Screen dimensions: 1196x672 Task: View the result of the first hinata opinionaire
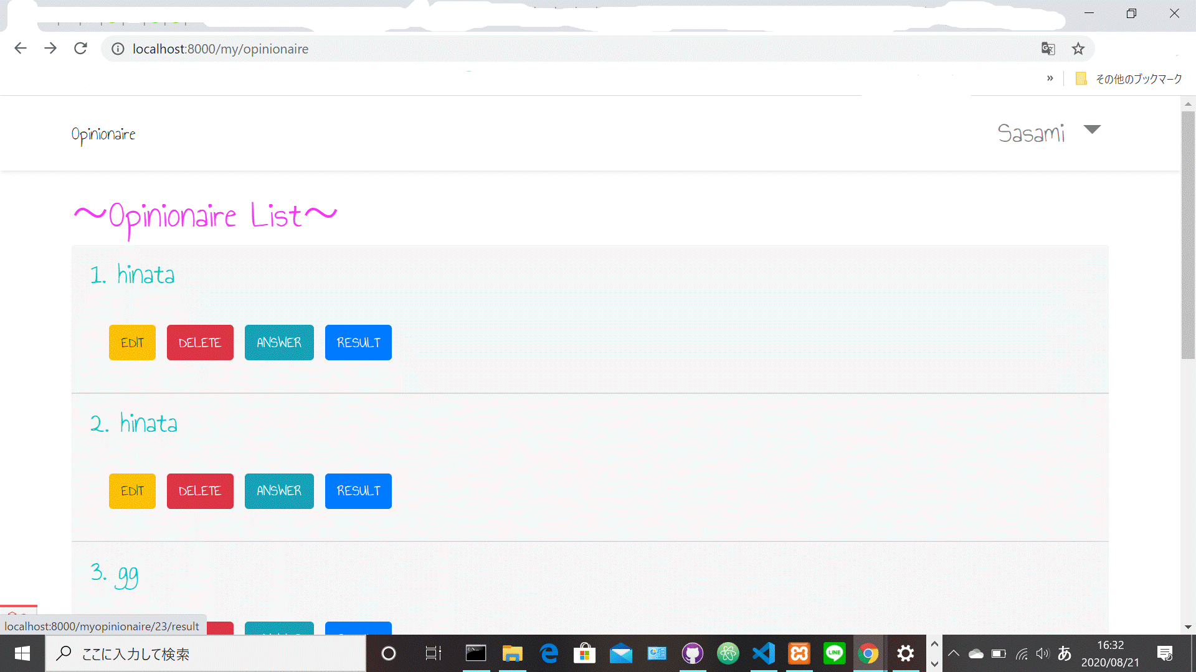(358, 343)
